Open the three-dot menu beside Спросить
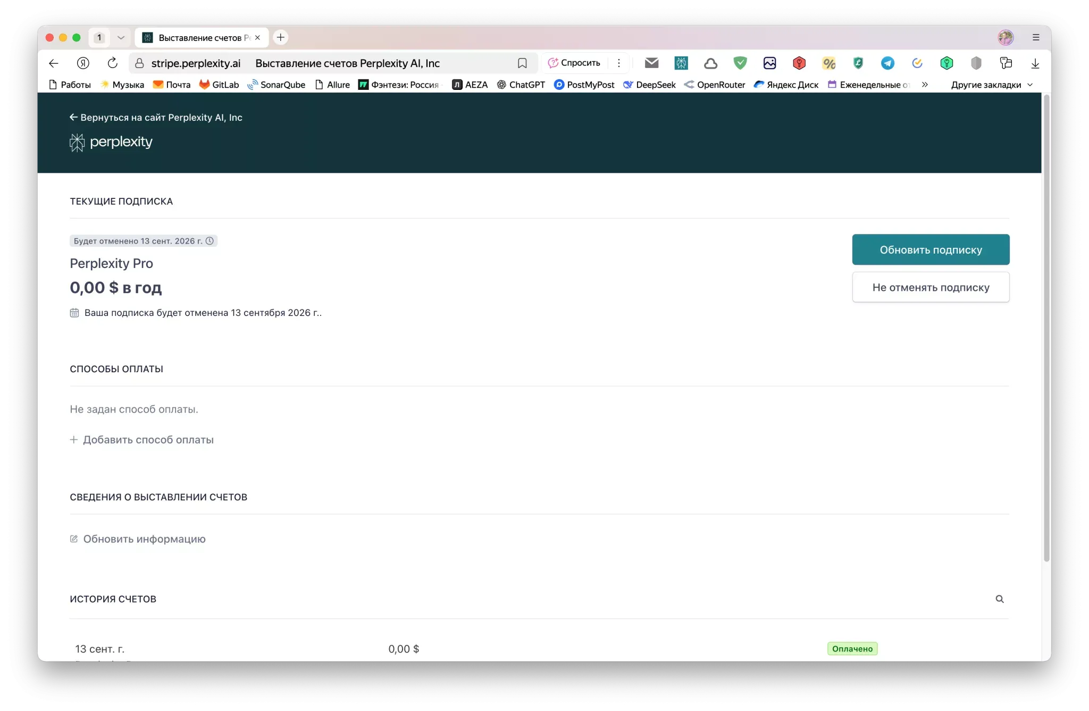The width and height of the screenshot is (1089, 711). (619, 63)
